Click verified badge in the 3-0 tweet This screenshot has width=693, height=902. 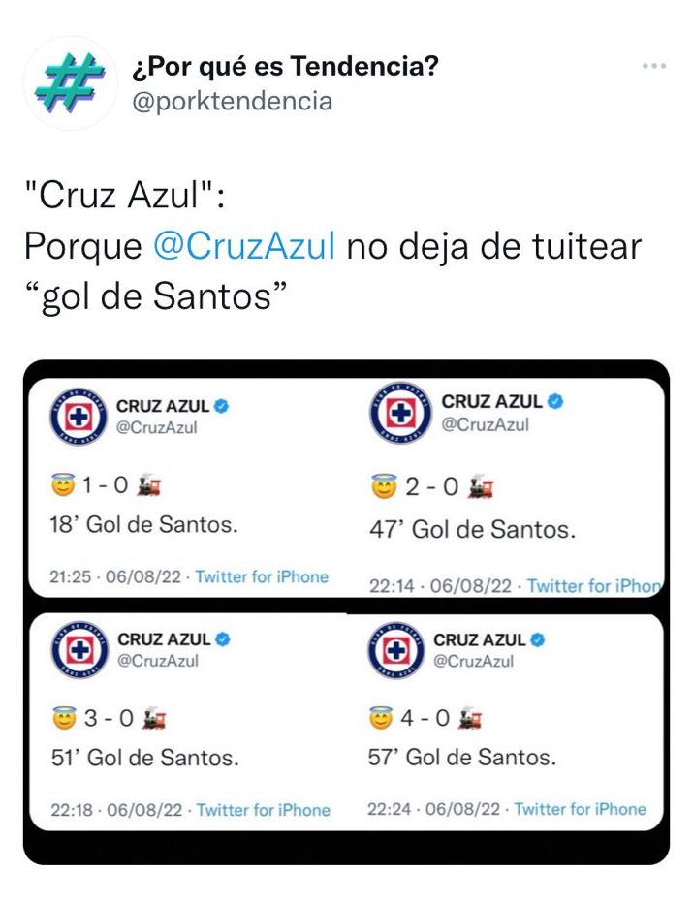(x=223, y=639)
